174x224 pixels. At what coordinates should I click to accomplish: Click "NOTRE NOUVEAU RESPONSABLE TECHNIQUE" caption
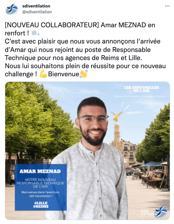tap(41, 181)
